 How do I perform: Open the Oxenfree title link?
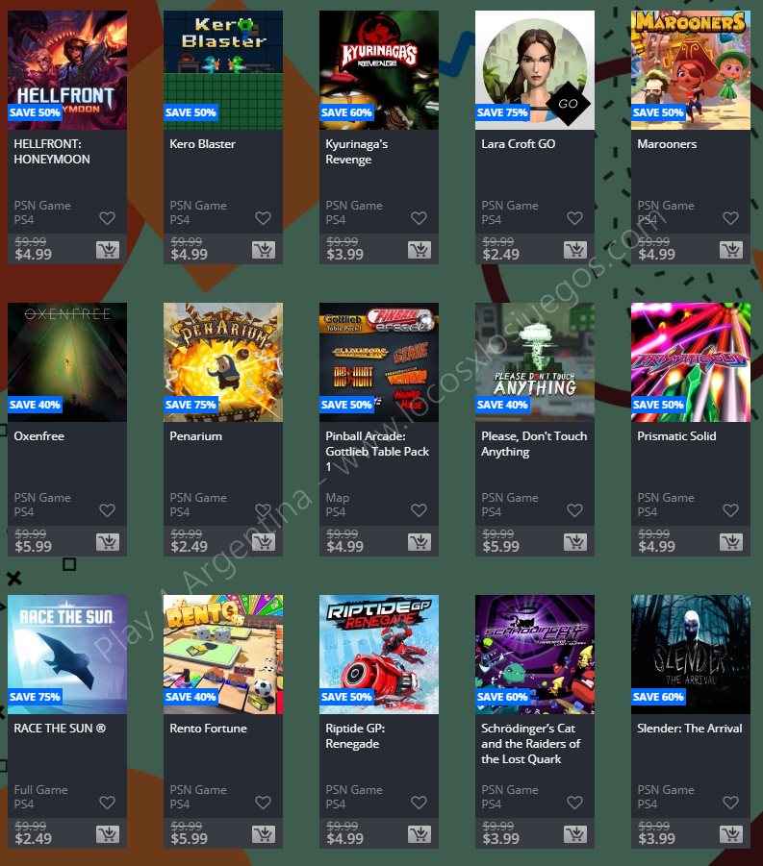[x=39, y=436]
